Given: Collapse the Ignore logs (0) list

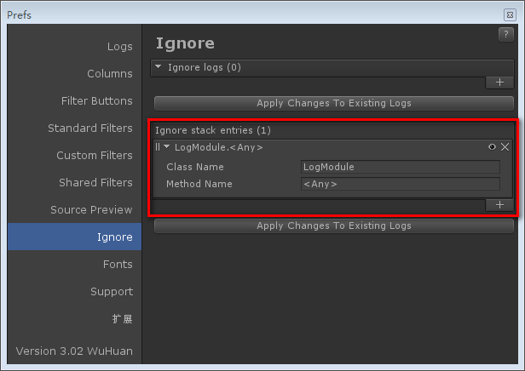Looking at the screenshot, I should tap(159, 66).
